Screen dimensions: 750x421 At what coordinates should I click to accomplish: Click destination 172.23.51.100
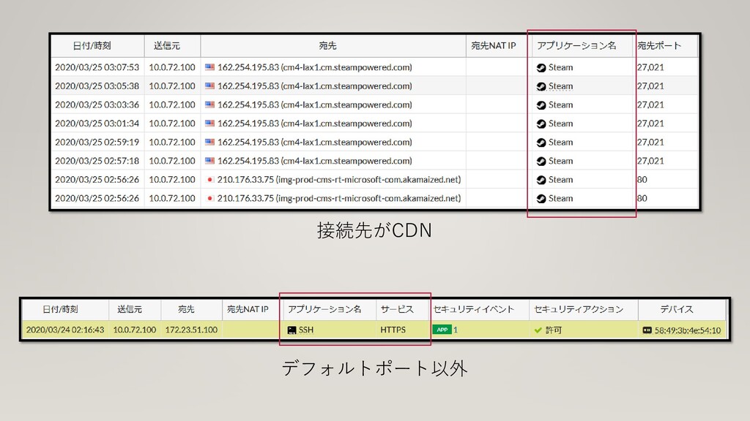point(191,330)
